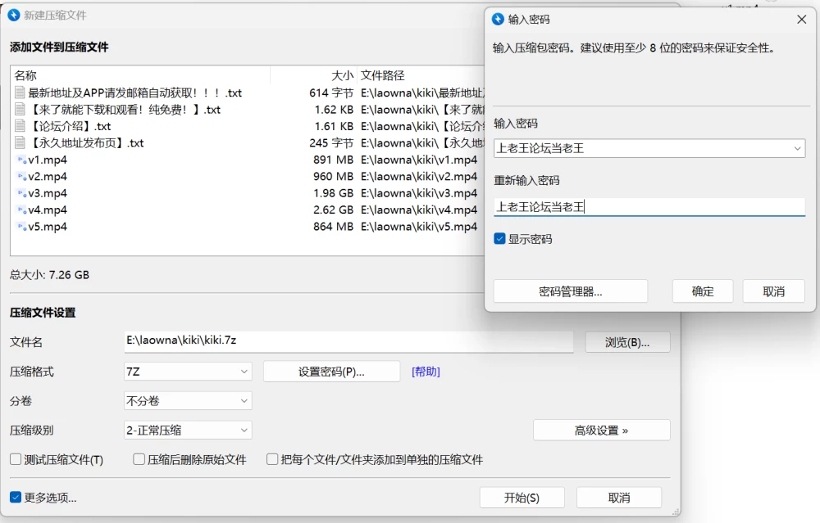Click the v3.mp4 video file icon
Viewport: 820px width, 523px height.
click(21, 193)
